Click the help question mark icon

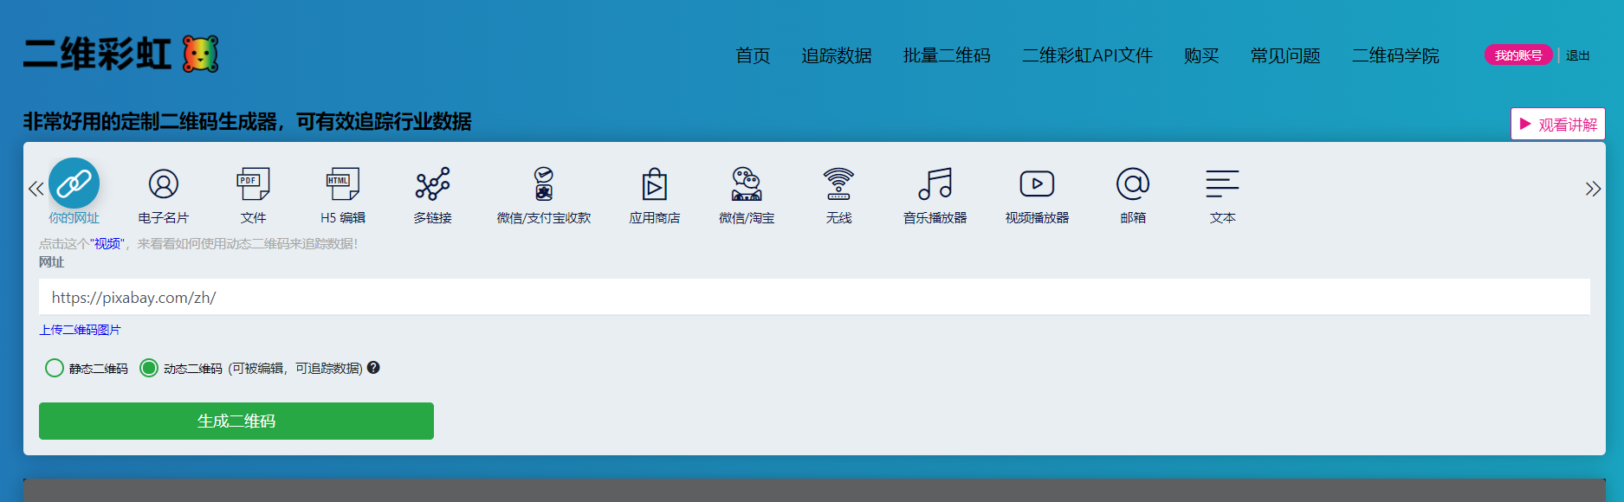click(x=373, y=368)
